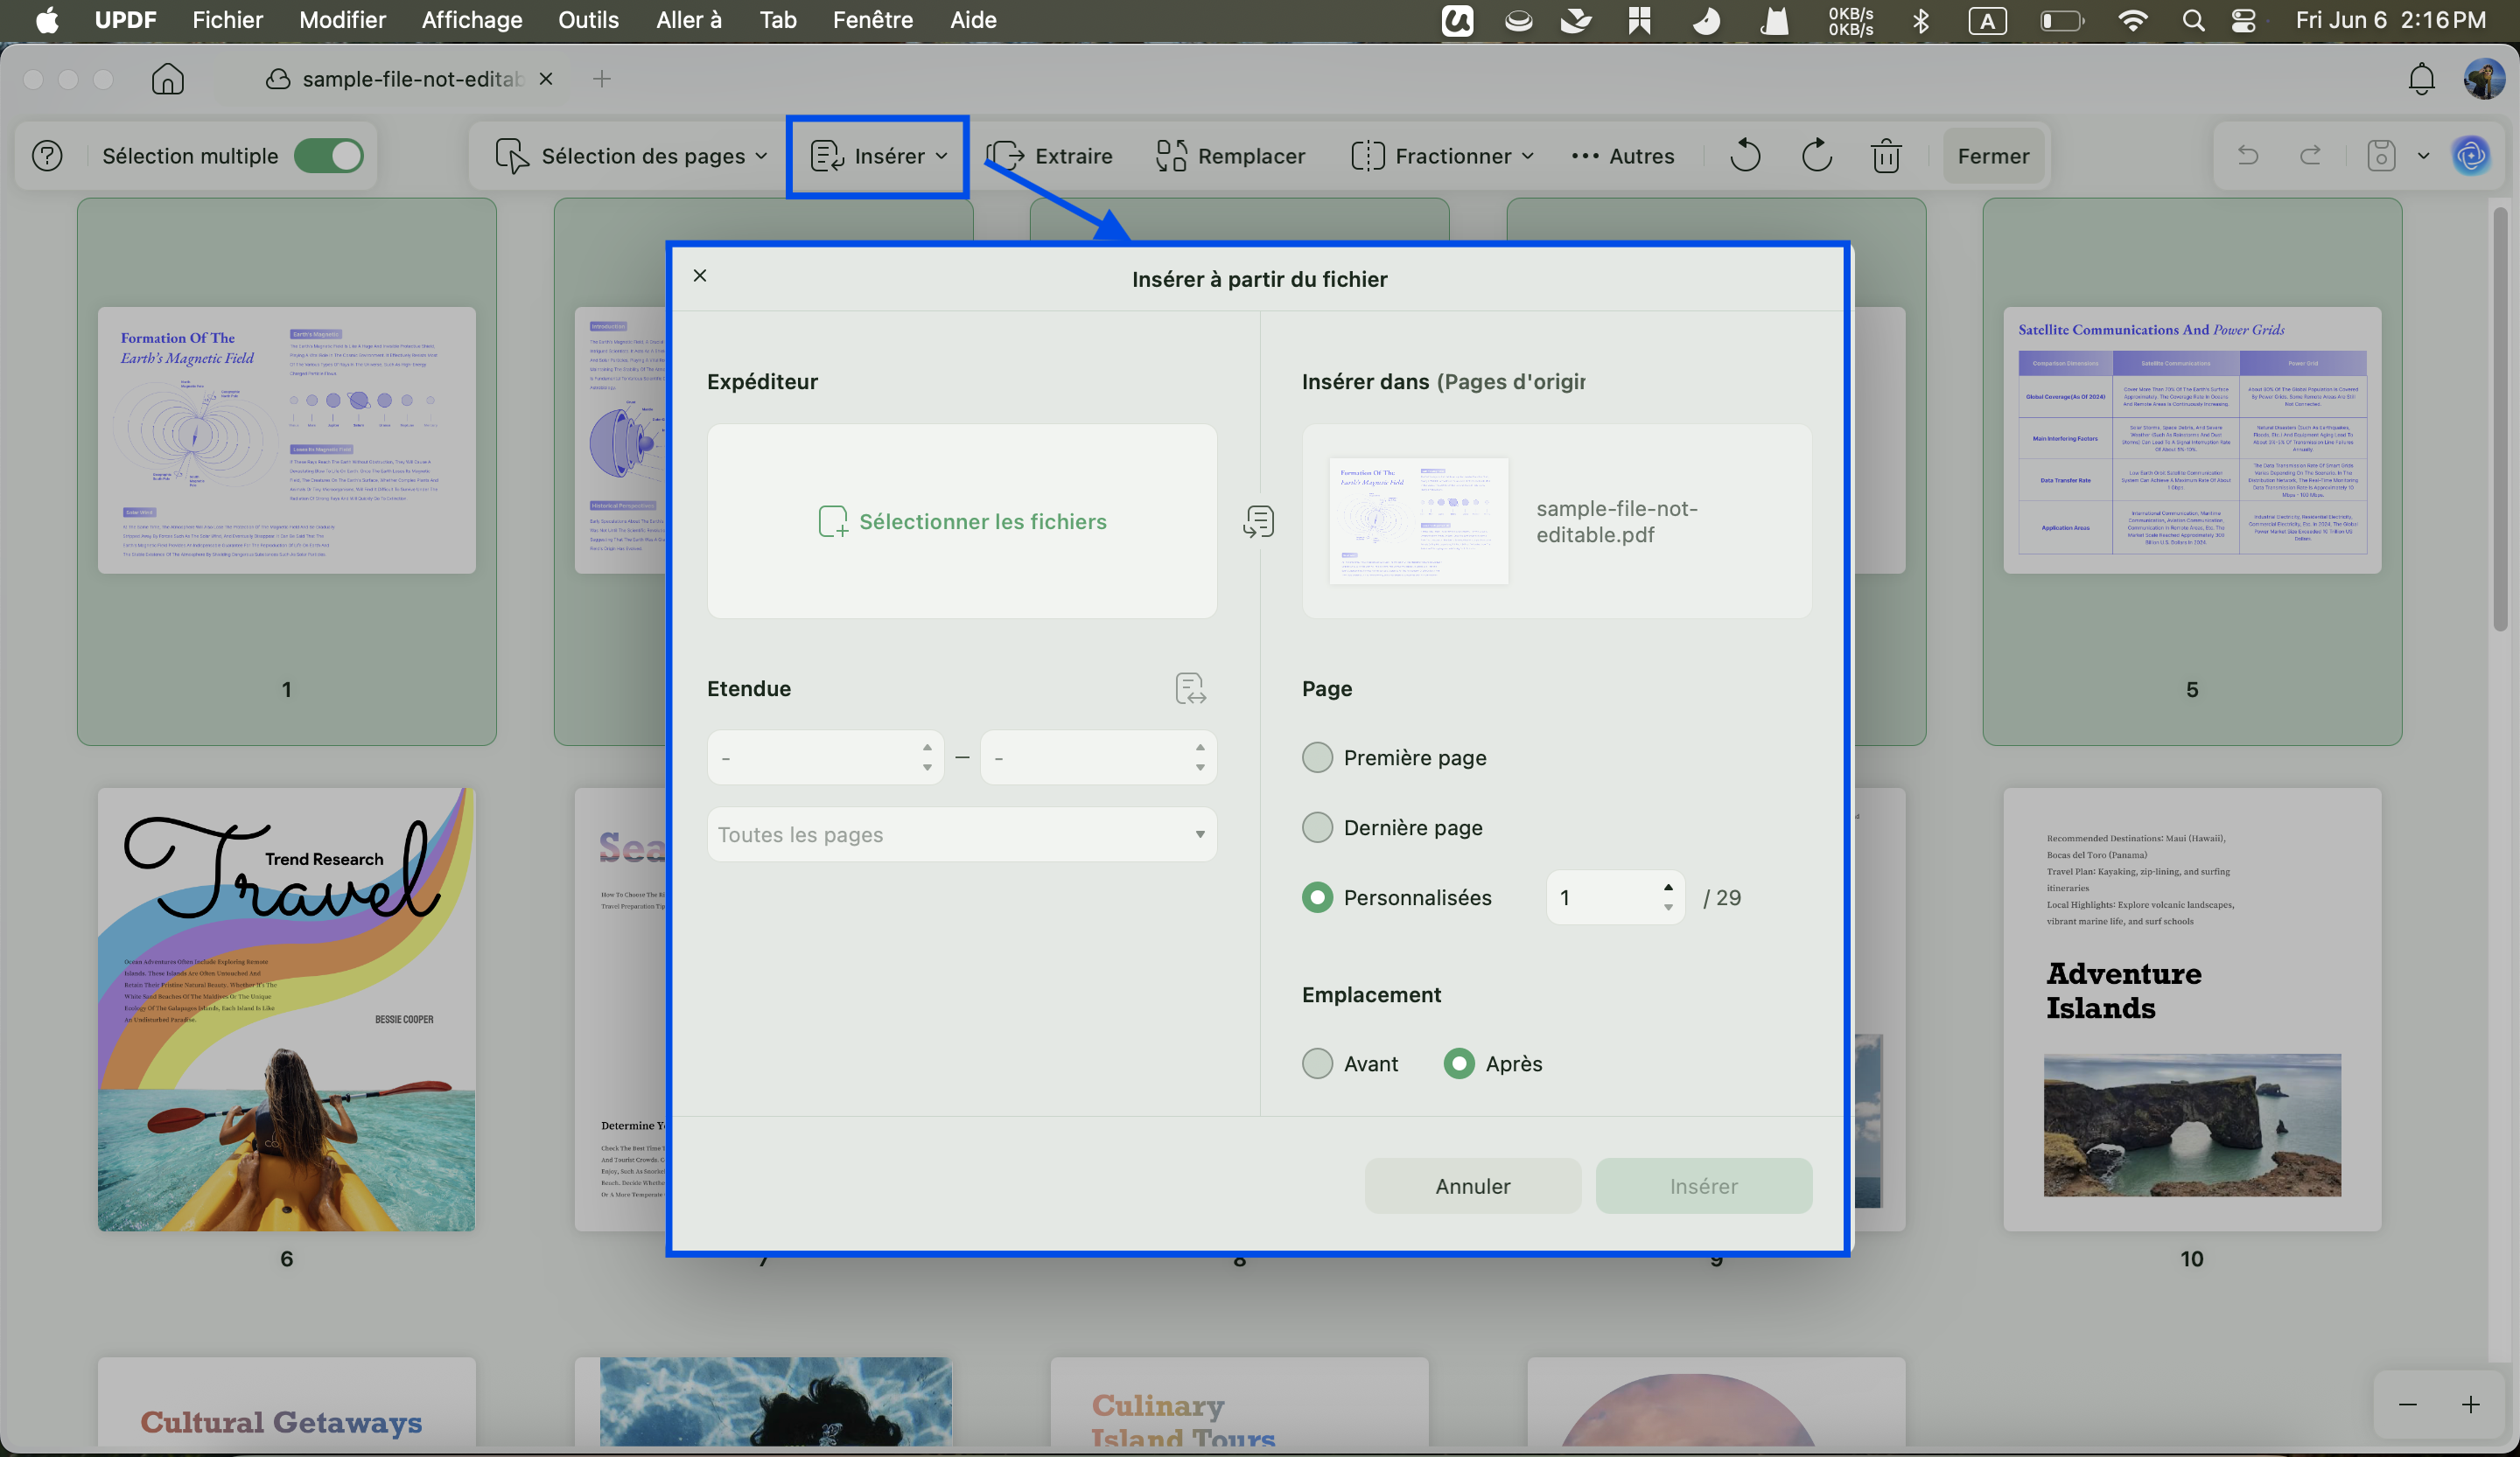Choose the Avant placement option
This screenshot has height=1457, width=2520.
tap(1317, 1063)
